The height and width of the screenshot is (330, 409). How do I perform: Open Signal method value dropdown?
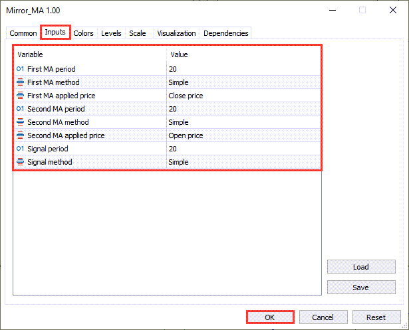243,162
